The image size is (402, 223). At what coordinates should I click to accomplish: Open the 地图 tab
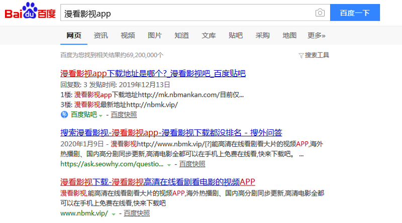[x=289, y=35]
